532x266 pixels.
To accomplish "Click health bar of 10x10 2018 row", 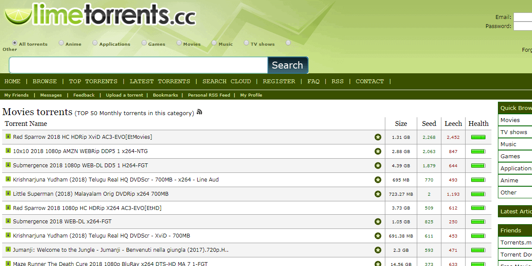I will 478,152.
